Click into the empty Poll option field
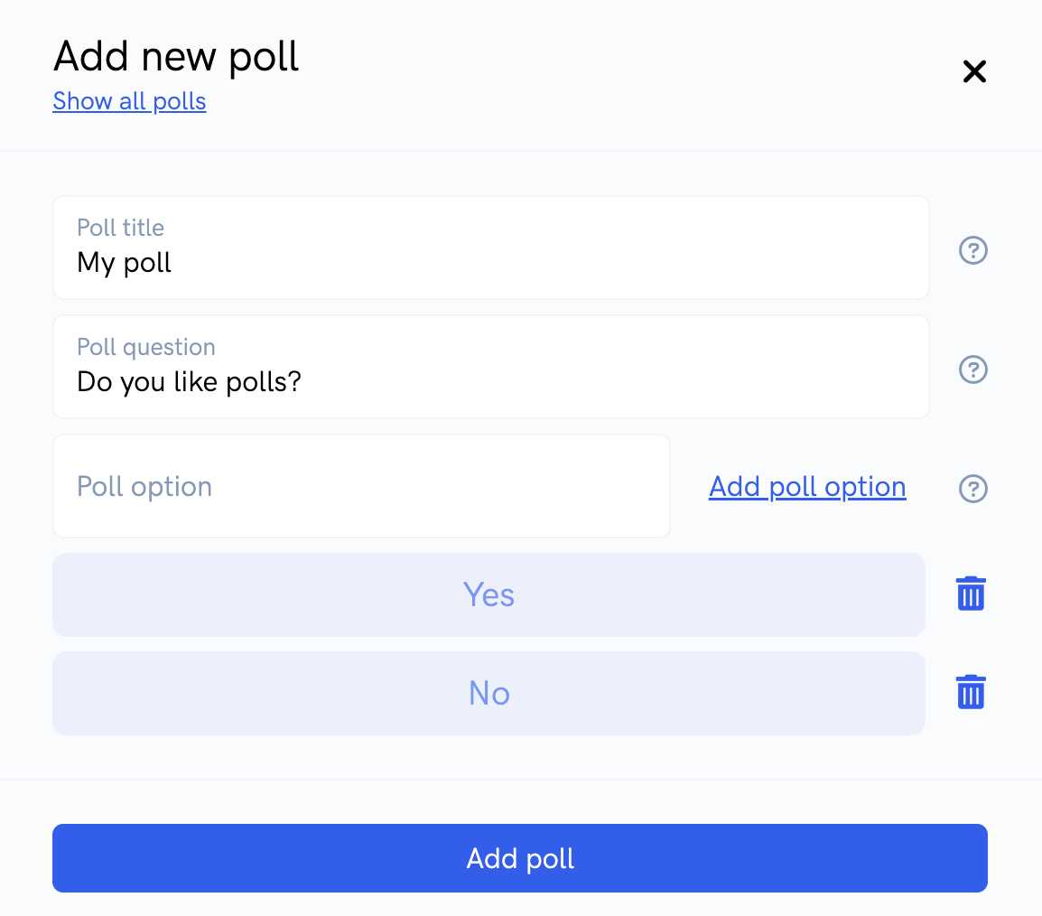This screenshot has height=916, width=1042. [x=361, y=486]
